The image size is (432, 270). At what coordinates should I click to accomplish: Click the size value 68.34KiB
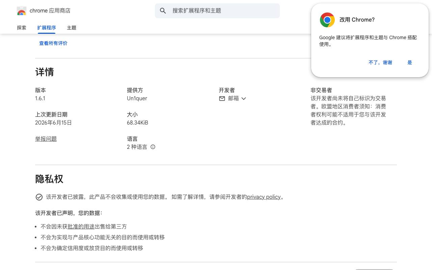click(137, 123)
